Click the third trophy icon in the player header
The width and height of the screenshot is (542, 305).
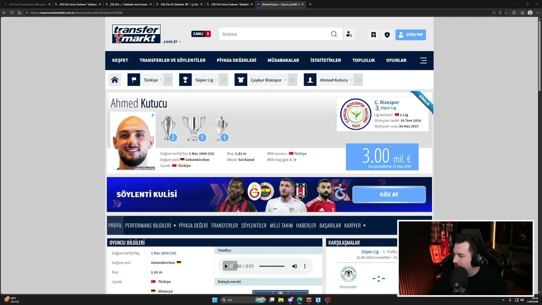pyautogui.click(x=220, y=128)
